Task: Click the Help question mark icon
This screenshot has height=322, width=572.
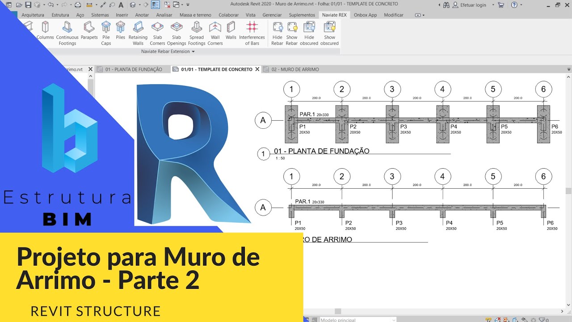Action: tap(514, 5)
